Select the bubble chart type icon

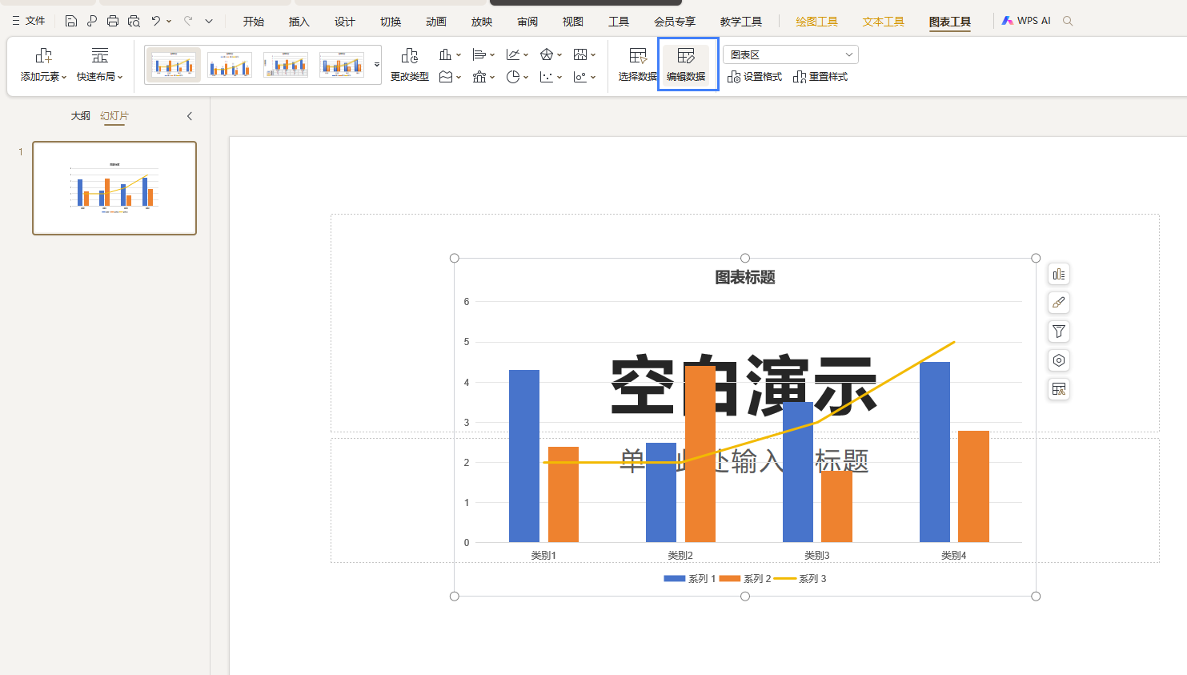coord(580,77)
